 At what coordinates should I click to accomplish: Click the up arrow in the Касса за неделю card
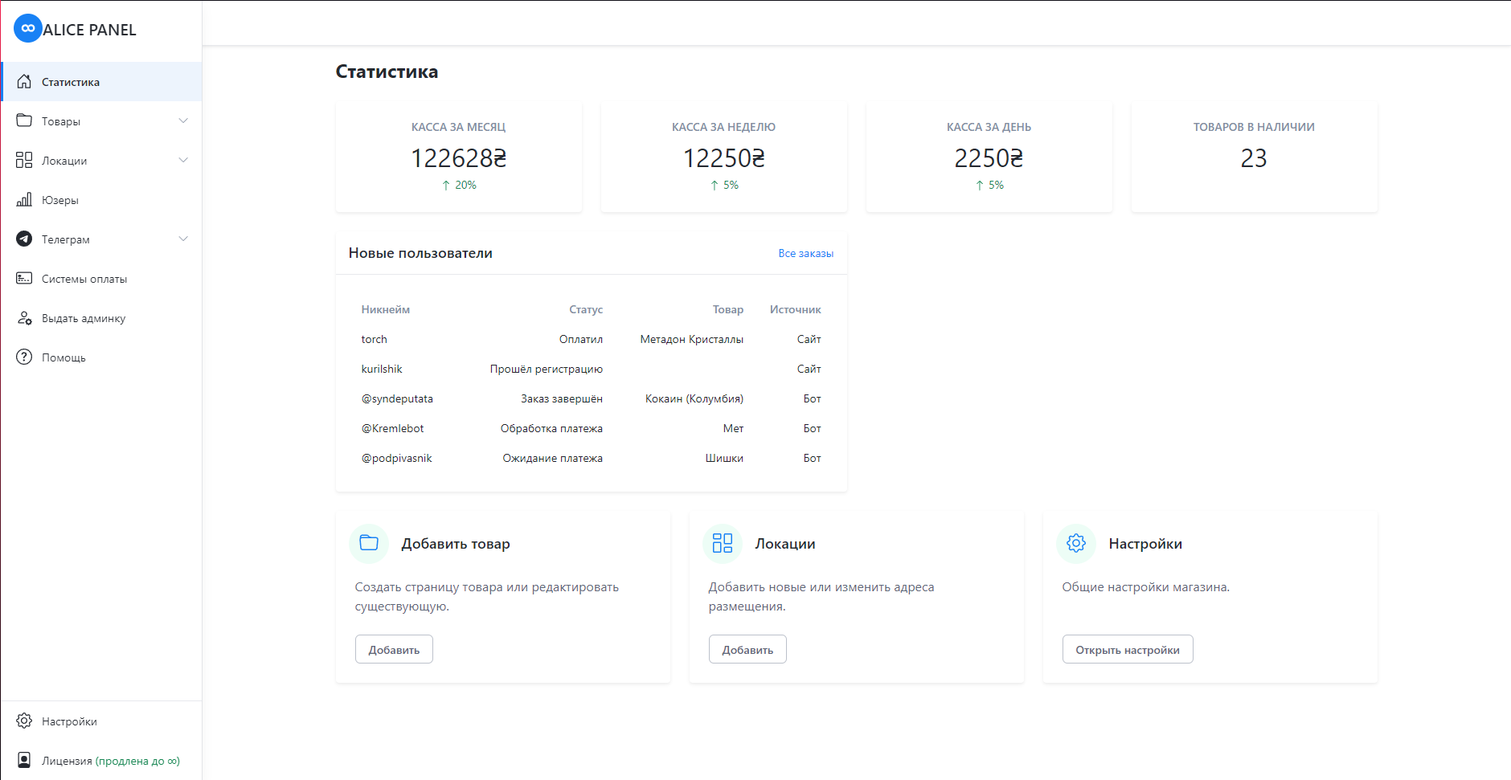click(715, 186)
